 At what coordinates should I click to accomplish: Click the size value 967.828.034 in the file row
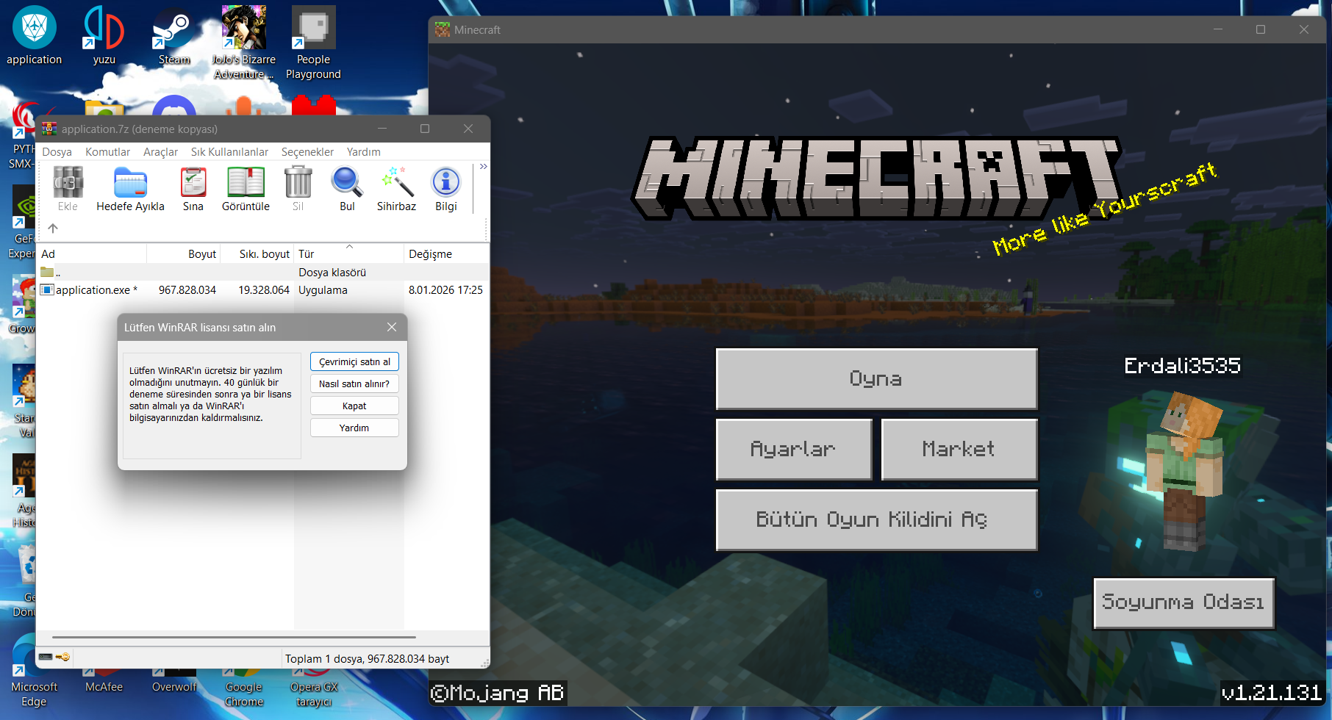point(187,290)
